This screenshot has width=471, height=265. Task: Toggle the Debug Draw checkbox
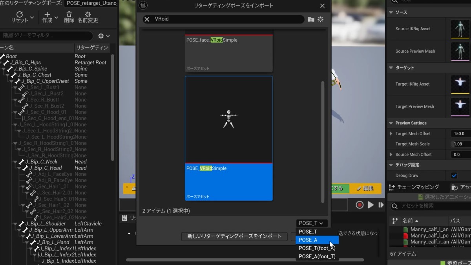pos(454,175)
